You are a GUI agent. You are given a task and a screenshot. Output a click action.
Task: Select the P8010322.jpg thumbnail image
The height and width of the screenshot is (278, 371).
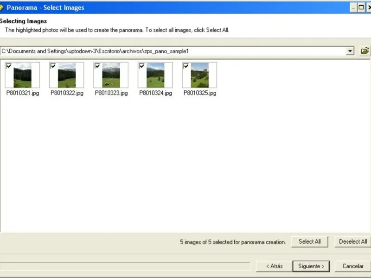coord(67,75)
